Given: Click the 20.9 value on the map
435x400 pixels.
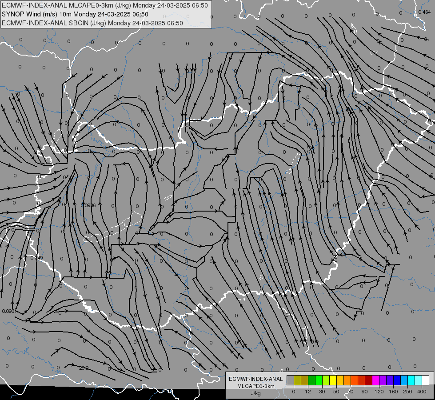Looking at the screenshot, I should point(84,368).
